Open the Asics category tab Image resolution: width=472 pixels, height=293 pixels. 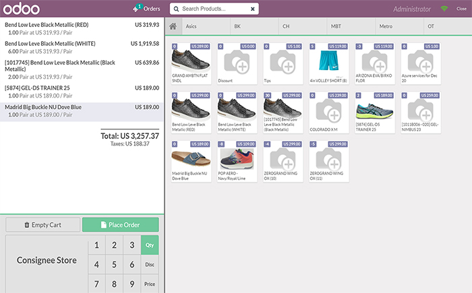[x=206, y=26]
